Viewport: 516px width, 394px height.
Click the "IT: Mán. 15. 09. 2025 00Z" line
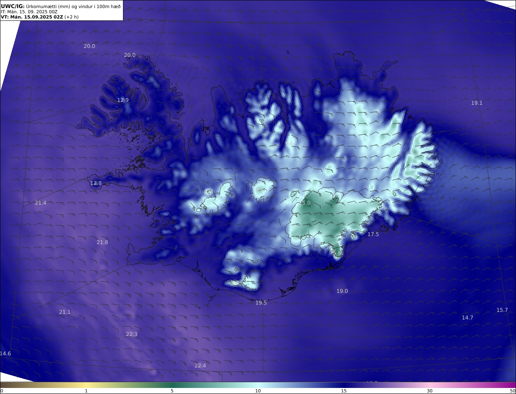(29, 12)
